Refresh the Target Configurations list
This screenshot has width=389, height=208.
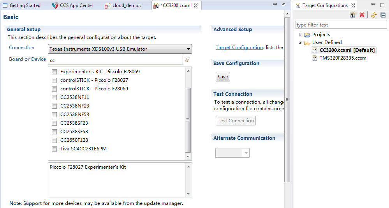pos(374,15)
